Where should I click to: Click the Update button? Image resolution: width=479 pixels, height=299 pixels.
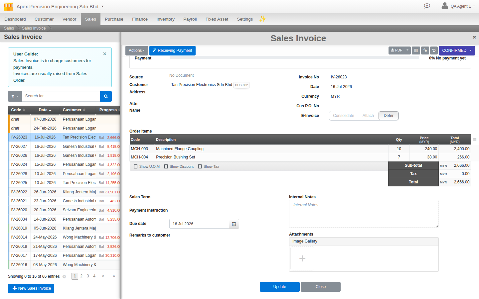click(280, 287)
